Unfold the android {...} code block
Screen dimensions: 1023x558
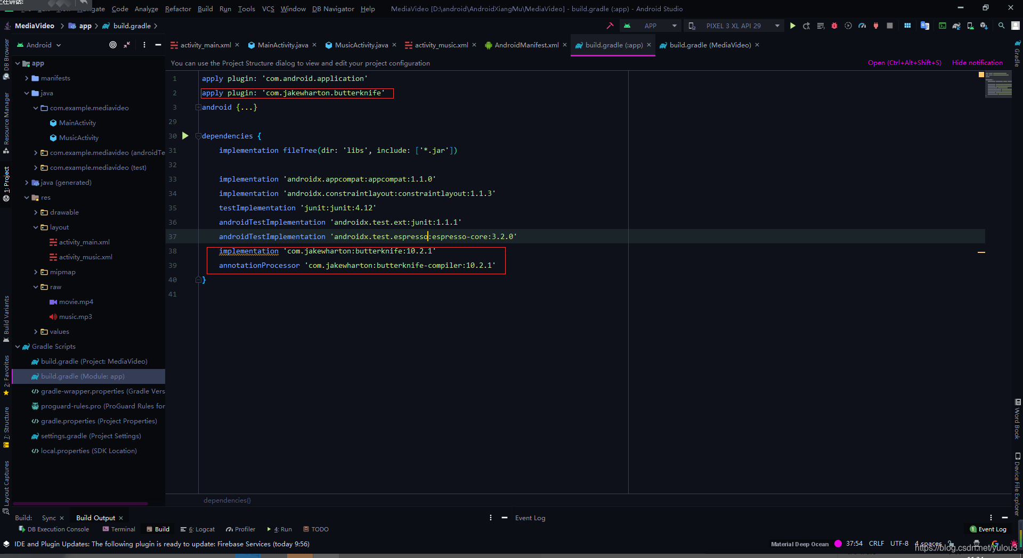[x=198, y=108]
